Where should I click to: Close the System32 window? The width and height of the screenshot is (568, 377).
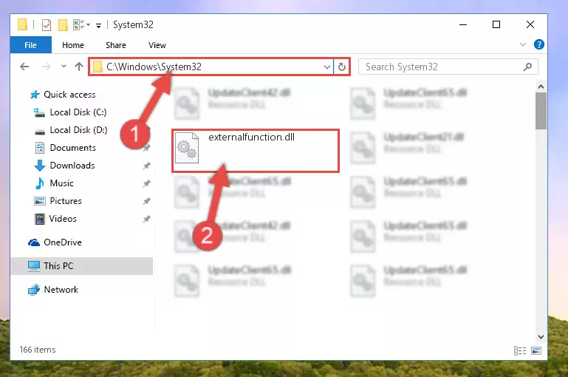530,24
